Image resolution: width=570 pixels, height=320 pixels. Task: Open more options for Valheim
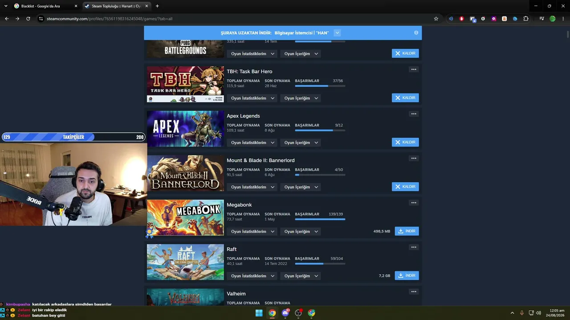pos(414,292)
